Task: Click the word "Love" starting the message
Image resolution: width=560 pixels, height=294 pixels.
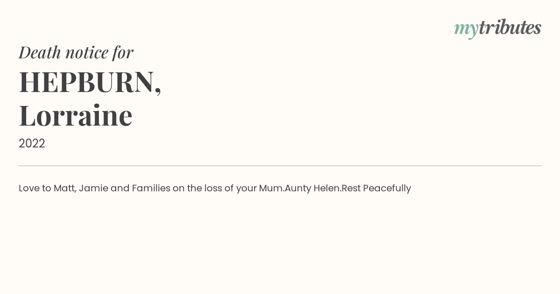Action: pos(29,189)
